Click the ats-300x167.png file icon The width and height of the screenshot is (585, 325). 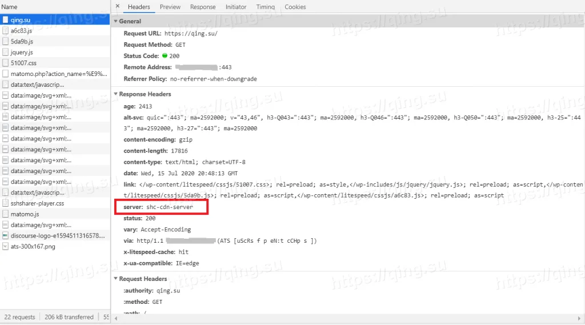5,246
